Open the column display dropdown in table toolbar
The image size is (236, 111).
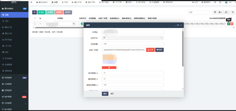pos(220,12)
